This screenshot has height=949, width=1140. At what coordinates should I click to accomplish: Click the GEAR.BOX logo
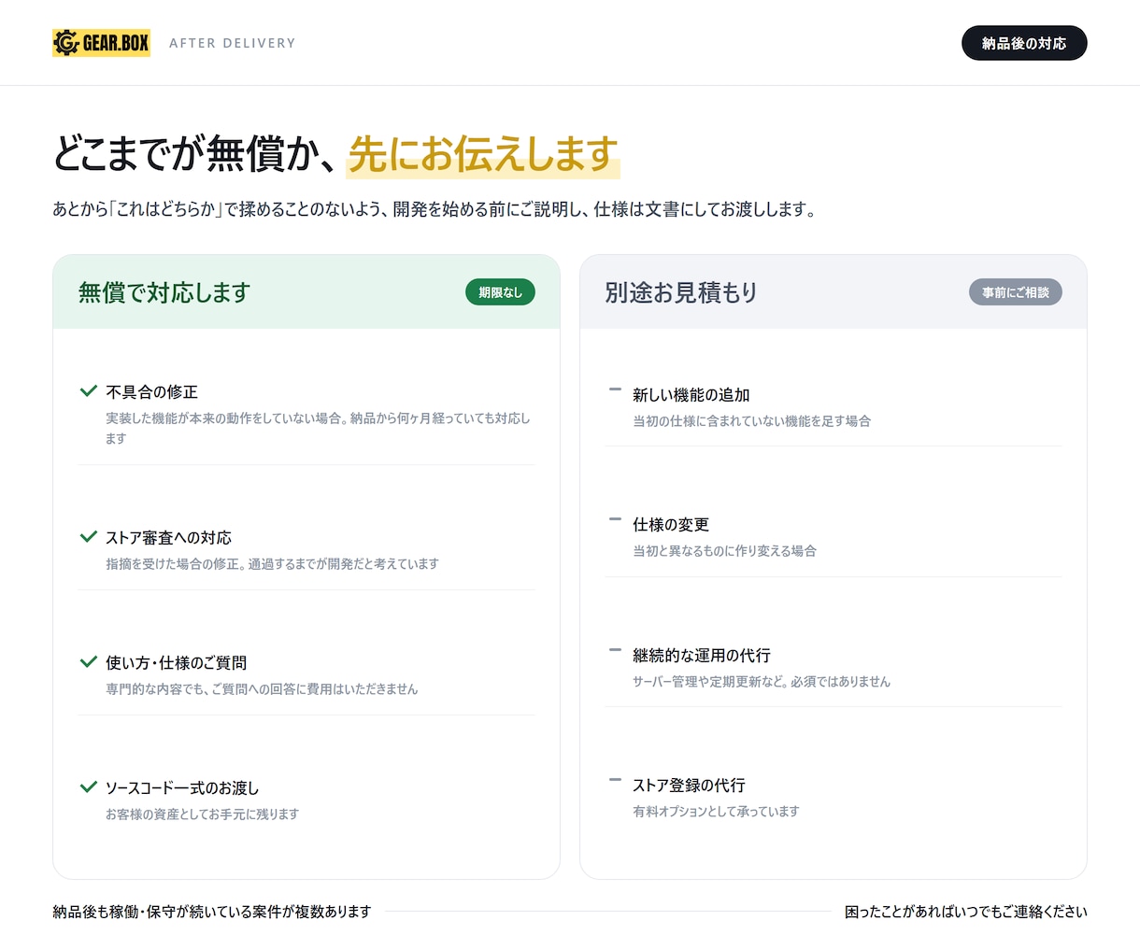tap(101, 43)
